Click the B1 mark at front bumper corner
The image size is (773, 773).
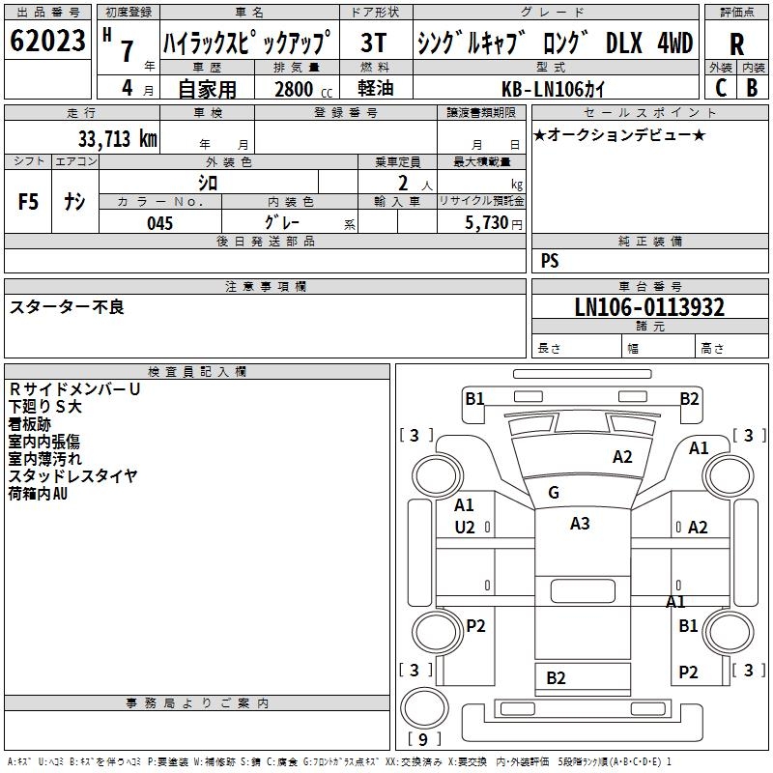coord(474,398)
